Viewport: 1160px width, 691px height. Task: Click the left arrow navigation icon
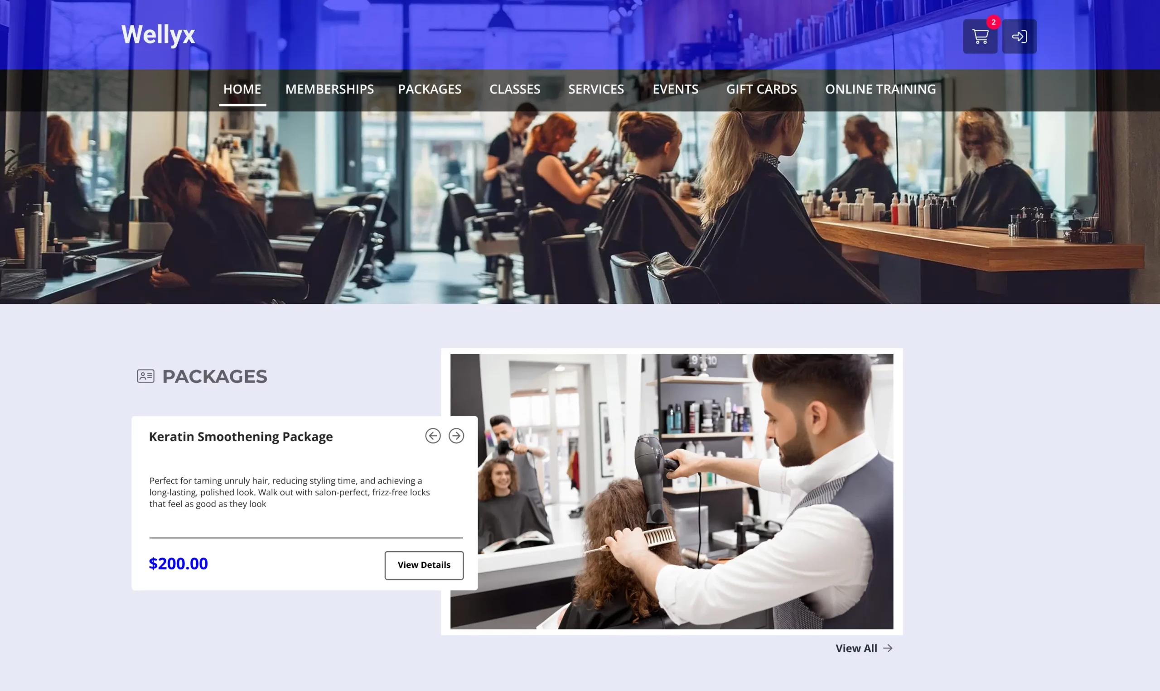click(434, 436)
